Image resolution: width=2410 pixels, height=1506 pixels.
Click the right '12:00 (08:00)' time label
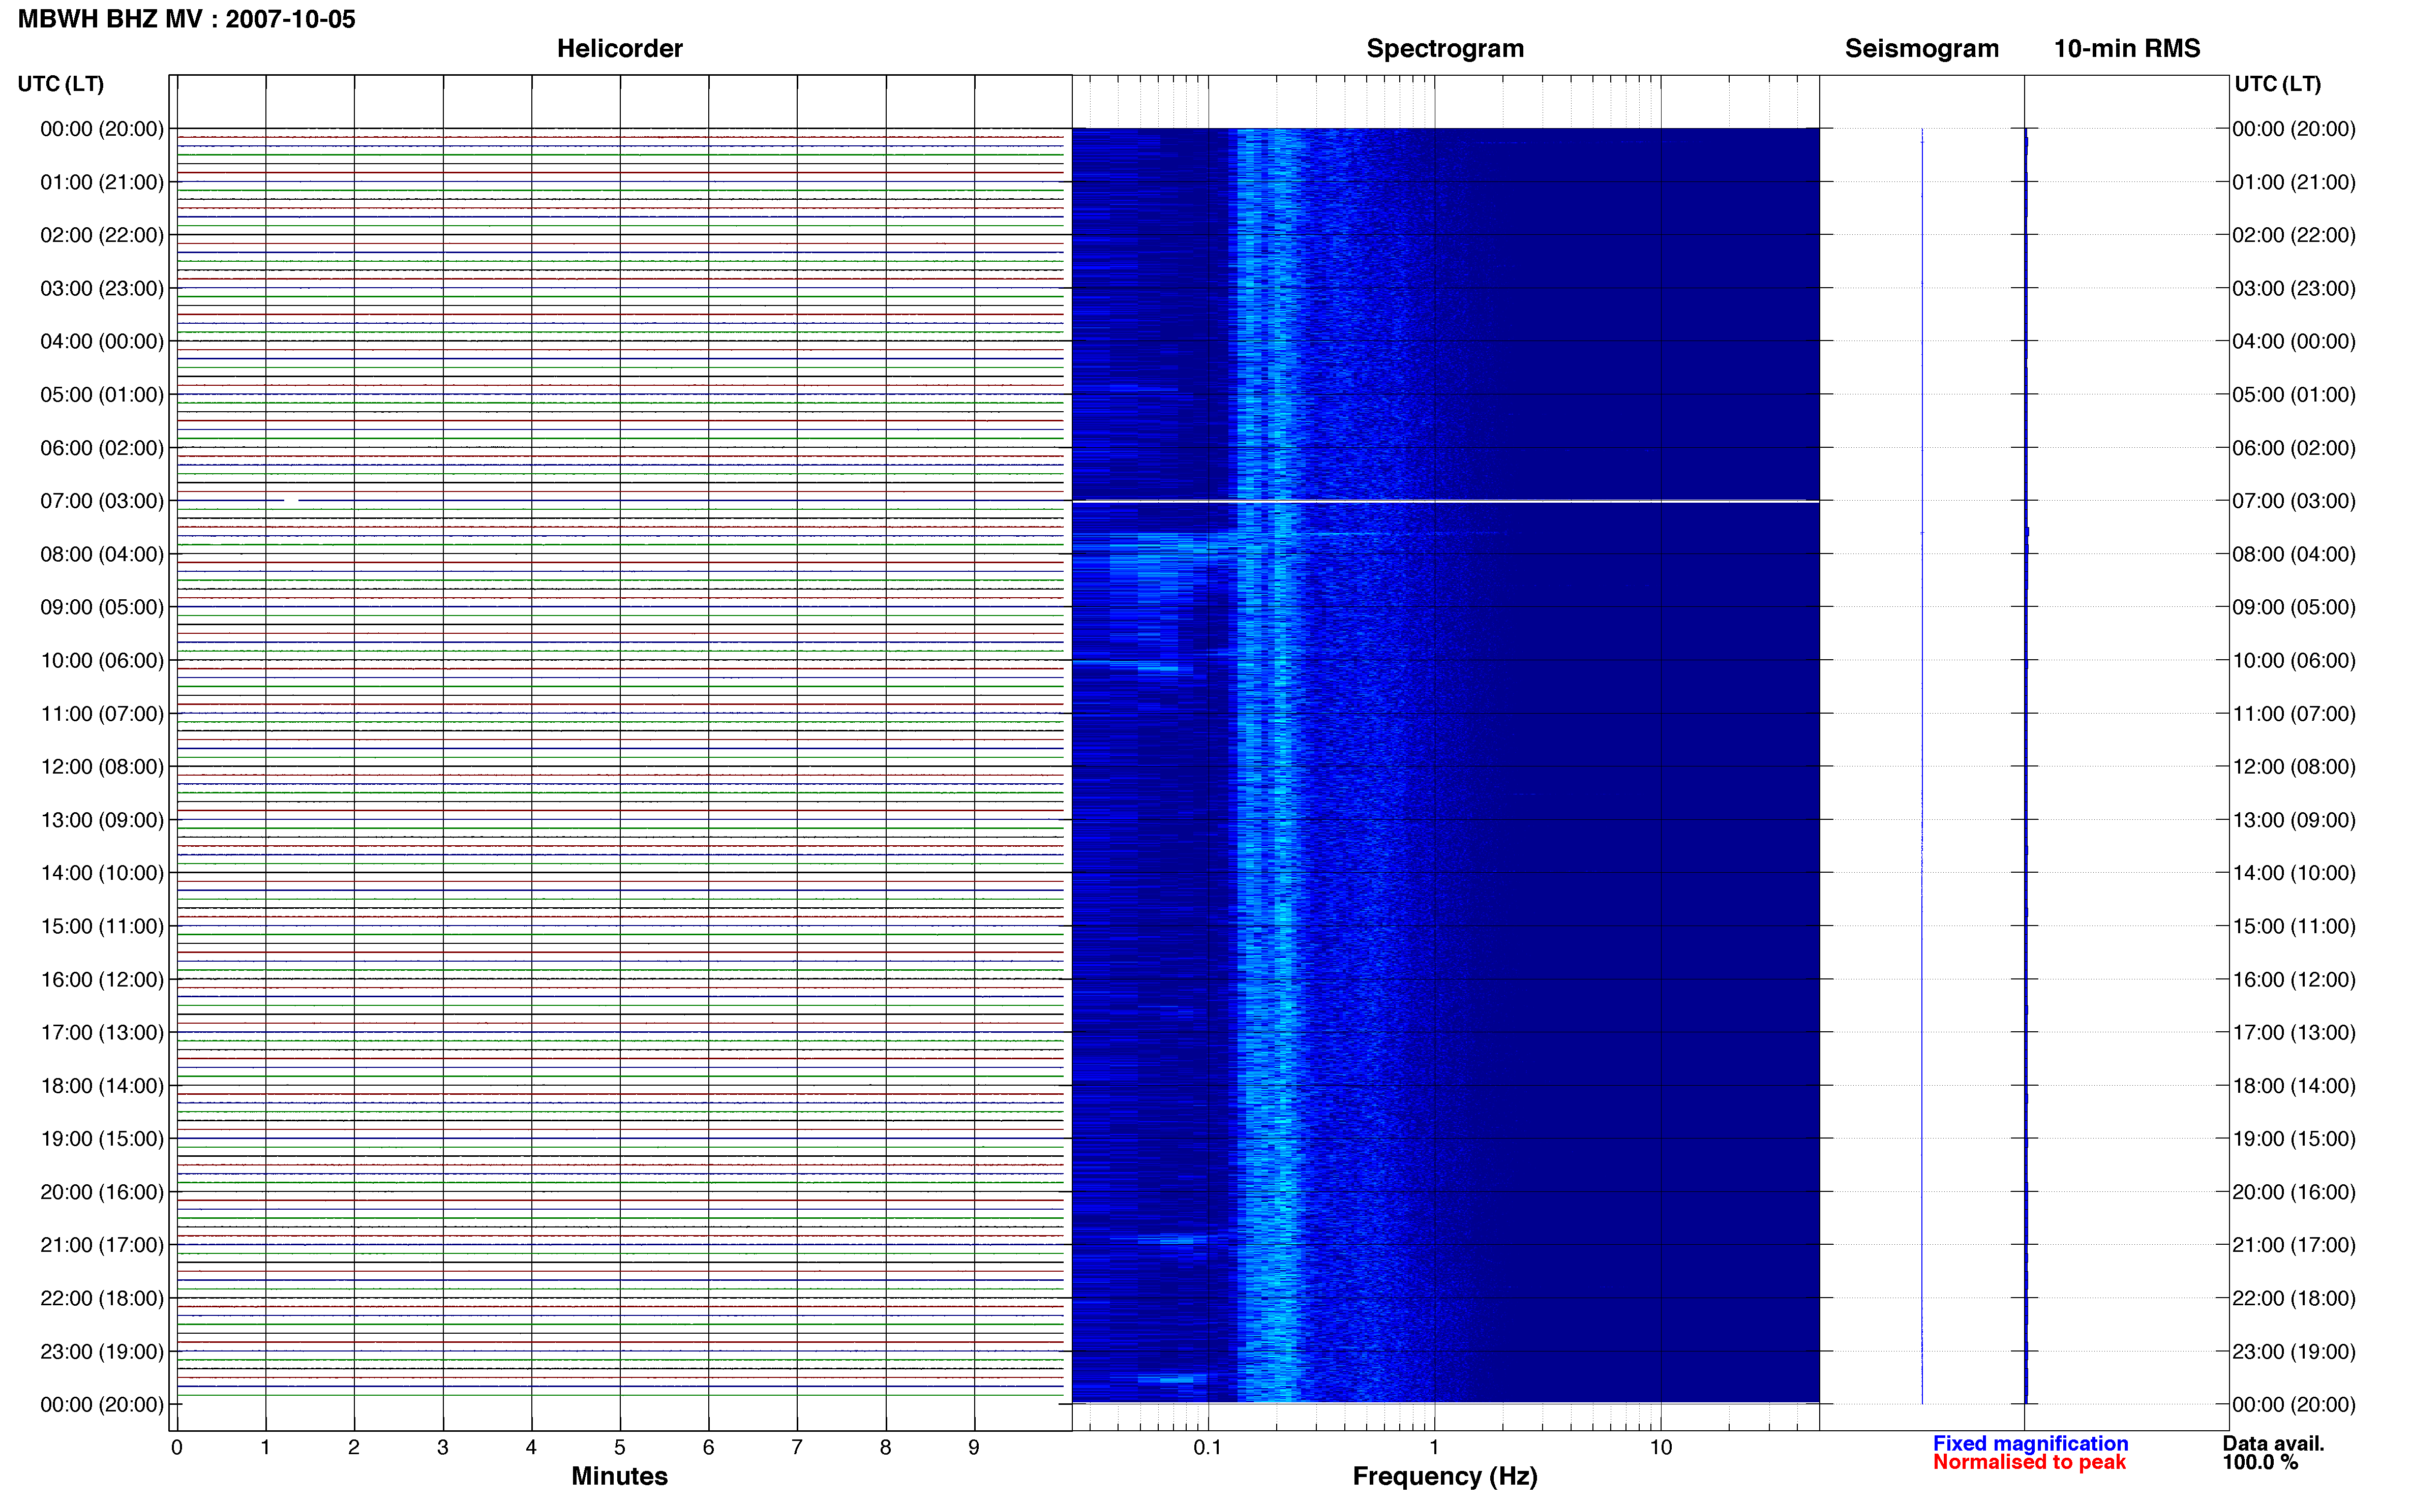click(x=2294, y=767)
